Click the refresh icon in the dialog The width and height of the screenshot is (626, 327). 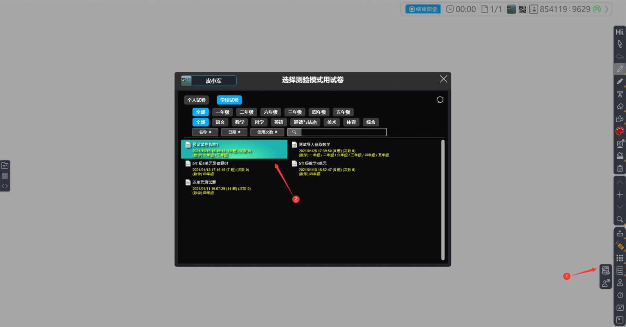coord(440,100)
